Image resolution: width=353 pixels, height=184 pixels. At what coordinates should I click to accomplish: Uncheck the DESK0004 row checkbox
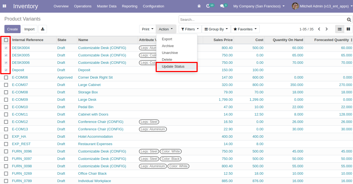[6, 48]
